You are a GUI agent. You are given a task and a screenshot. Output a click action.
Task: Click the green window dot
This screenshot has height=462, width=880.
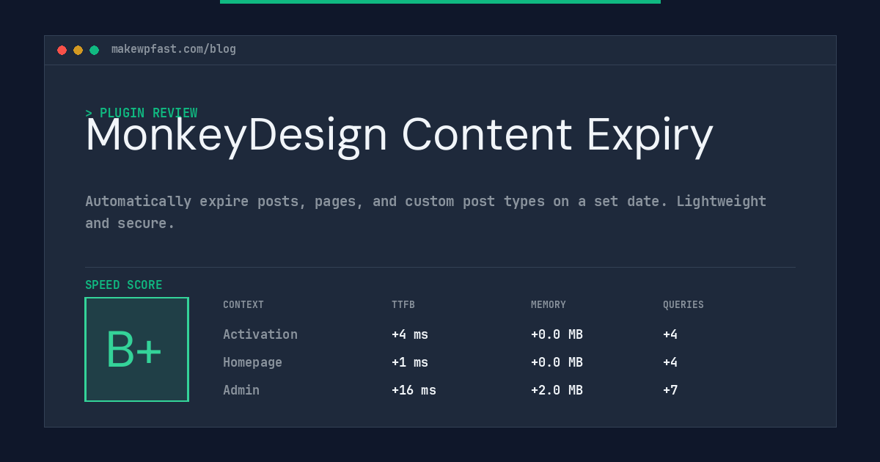95,50
